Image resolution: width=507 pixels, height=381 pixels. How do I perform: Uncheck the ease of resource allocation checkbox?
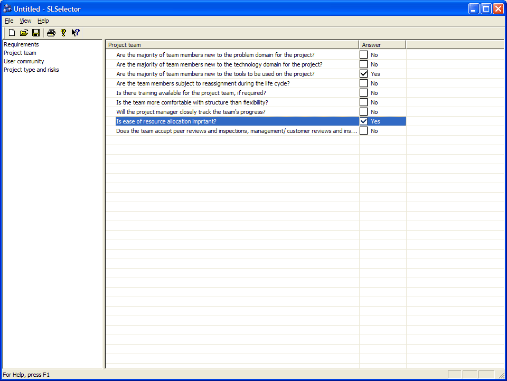coord(363,121)
